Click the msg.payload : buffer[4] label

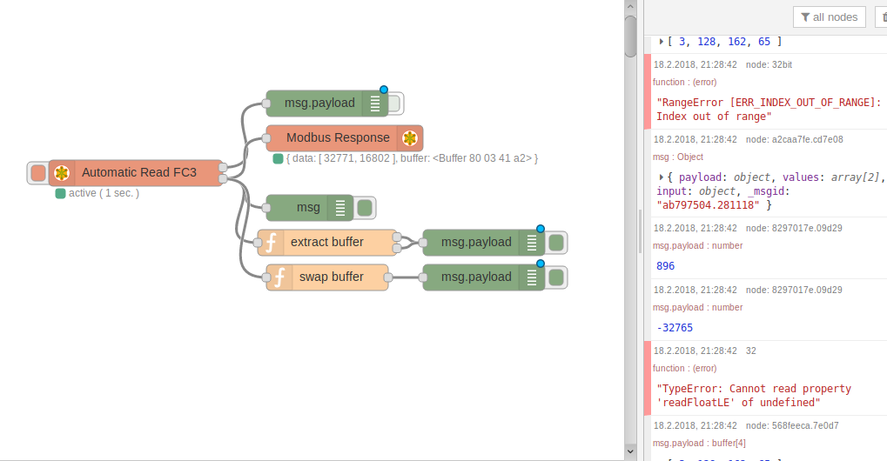coord(699,443)
